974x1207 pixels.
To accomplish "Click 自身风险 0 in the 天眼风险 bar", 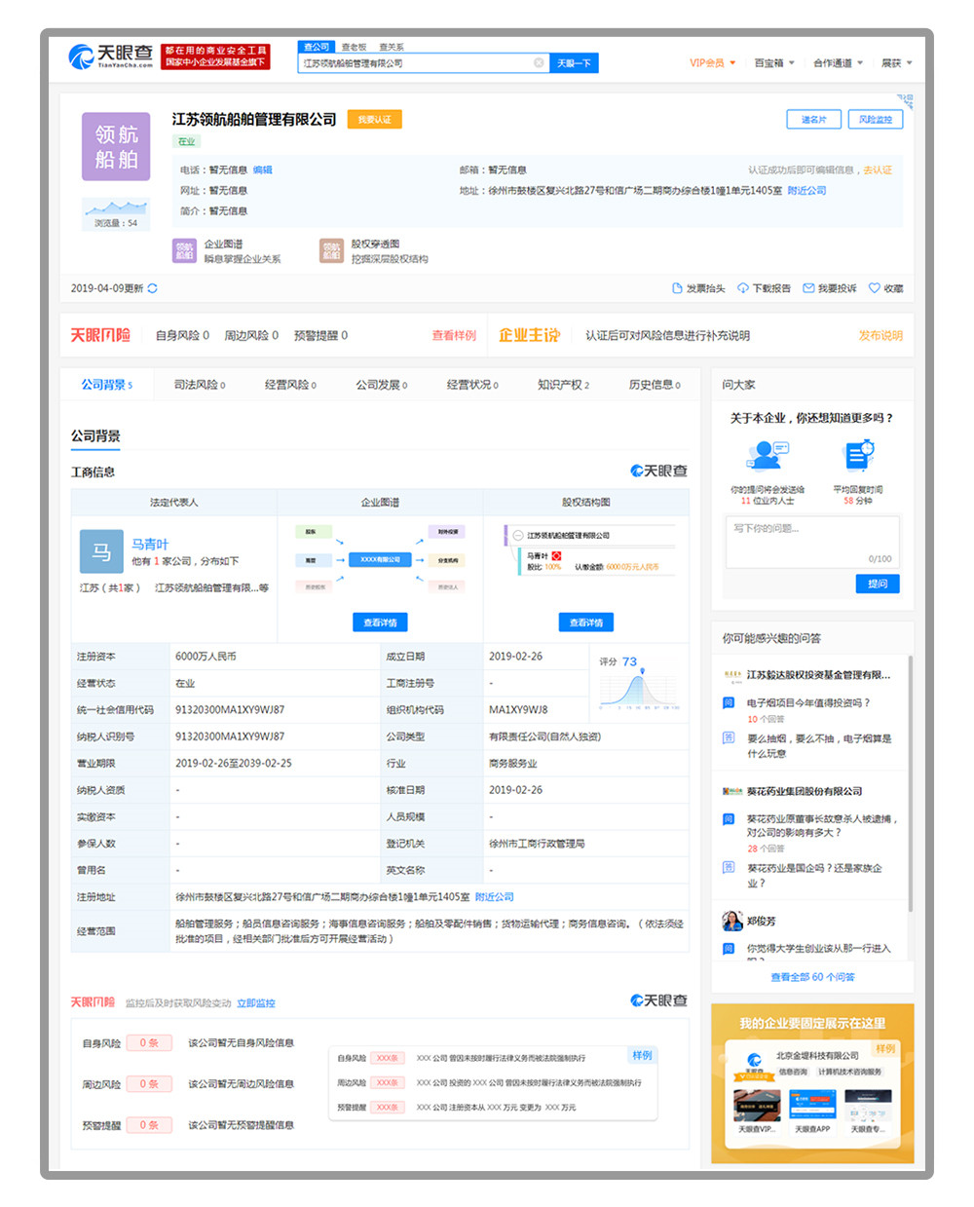I will tap(182, 336).
